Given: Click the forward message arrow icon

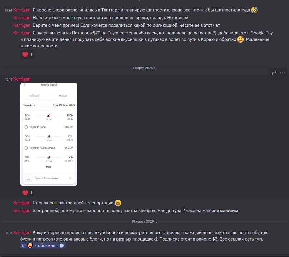Looking at the screenshot, I should (274, 73).
